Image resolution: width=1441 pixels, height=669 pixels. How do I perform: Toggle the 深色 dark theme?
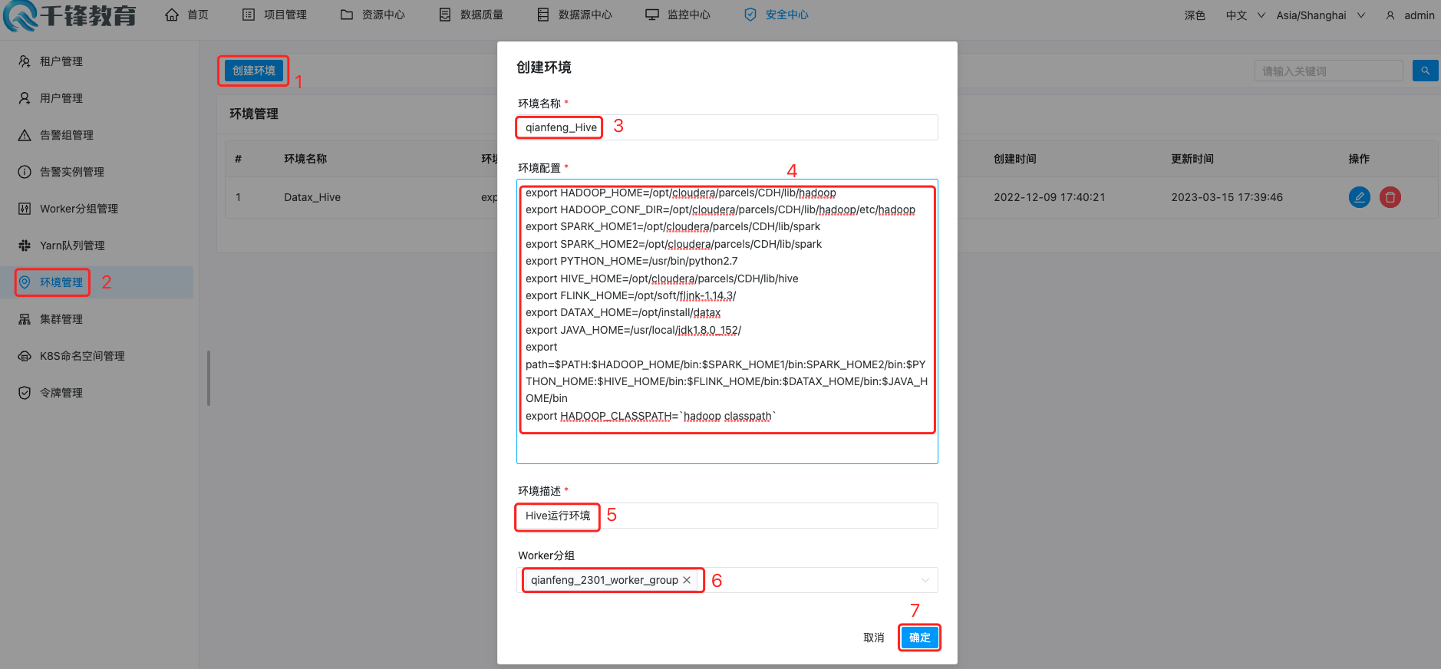point(1195,15)
